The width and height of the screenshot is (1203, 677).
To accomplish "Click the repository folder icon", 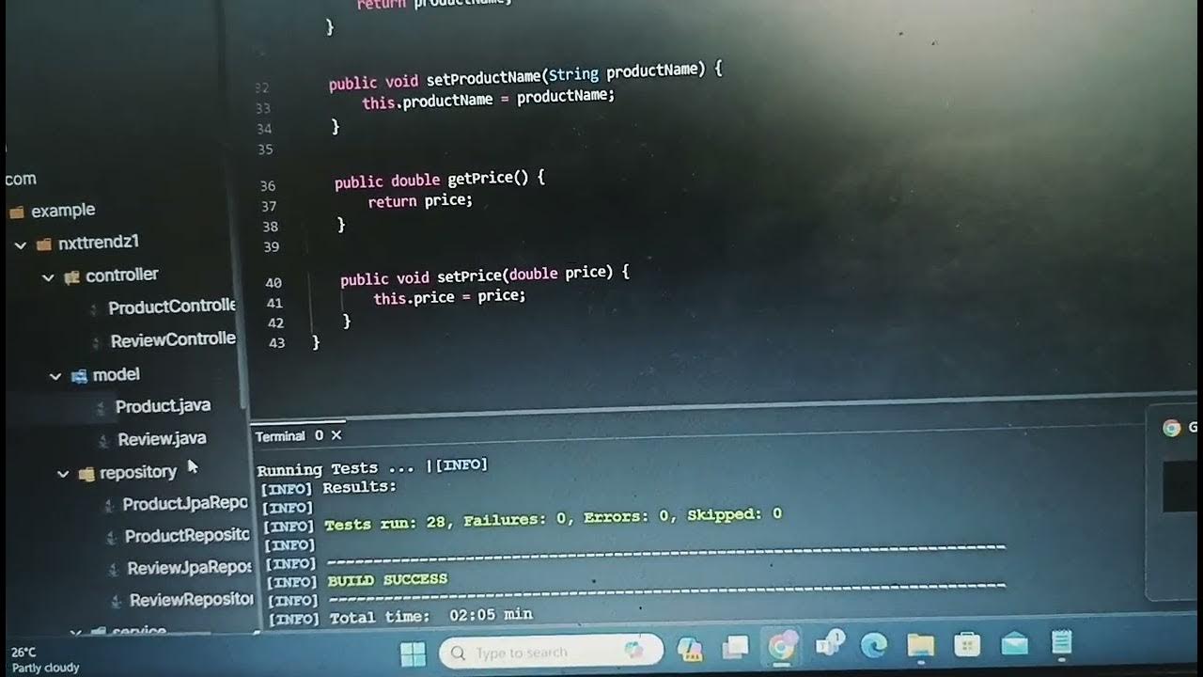I will 86,474.
